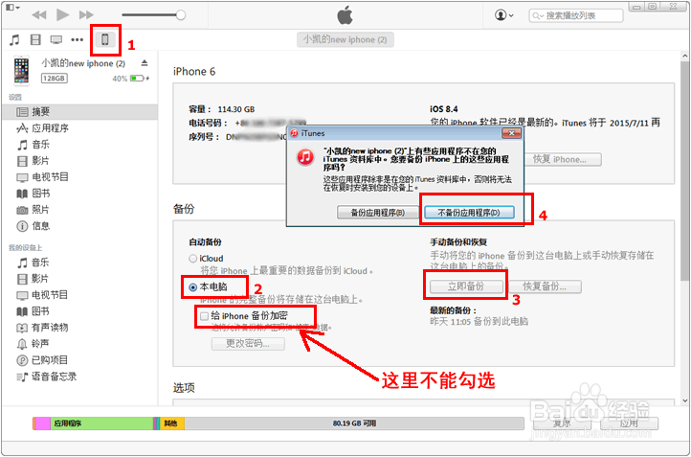Click the 复原 button
The height and width of the screenshot is (457, 691).
[562, 423]
